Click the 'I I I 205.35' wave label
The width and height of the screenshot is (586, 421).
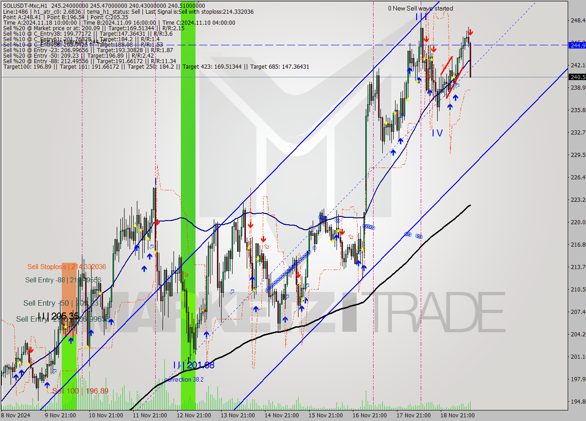point(58,316)
